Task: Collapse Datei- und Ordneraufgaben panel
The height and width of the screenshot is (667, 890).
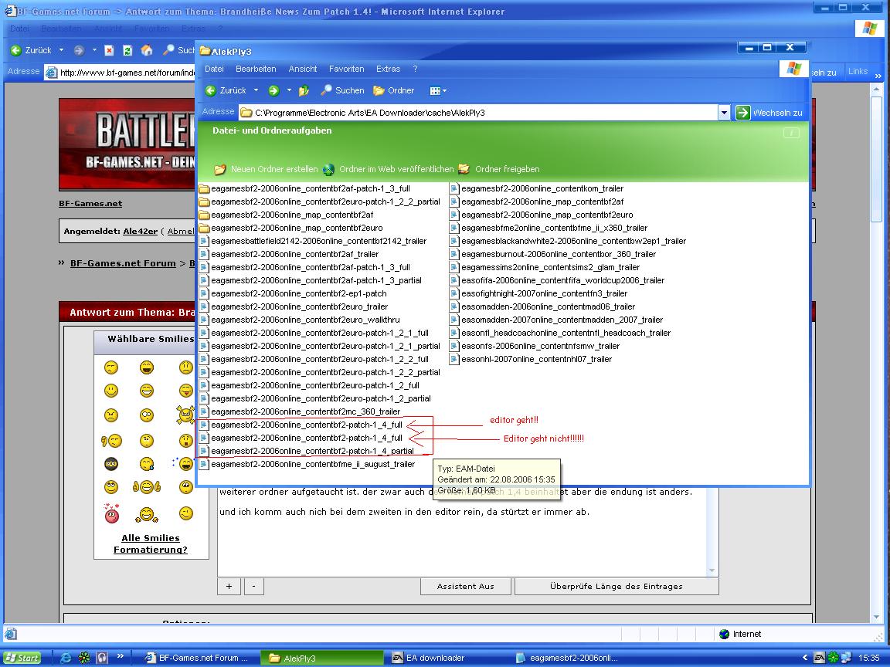Action: 791,133
